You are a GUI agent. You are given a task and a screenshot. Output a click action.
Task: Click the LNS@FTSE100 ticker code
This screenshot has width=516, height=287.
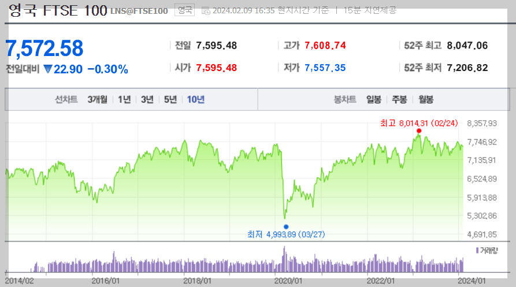(x=139, y=11)
